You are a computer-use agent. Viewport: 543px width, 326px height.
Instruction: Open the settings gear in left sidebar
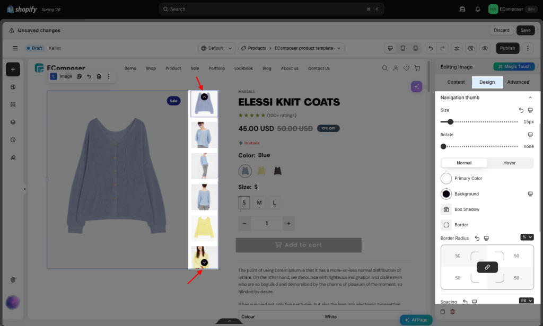(13, 280)
